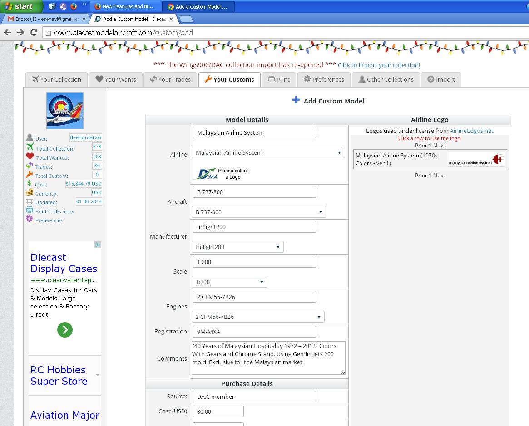529x426 pixels.
Task: Open the Your Collection tab
Action: (57, 79)
